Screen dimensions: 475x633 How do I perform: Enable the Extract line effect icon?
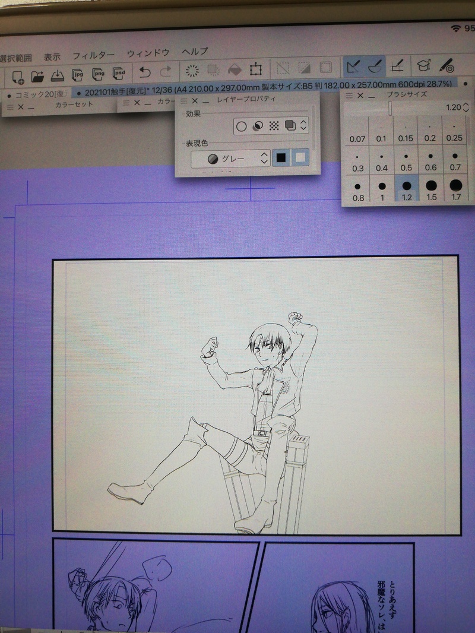tap(258, 126)
